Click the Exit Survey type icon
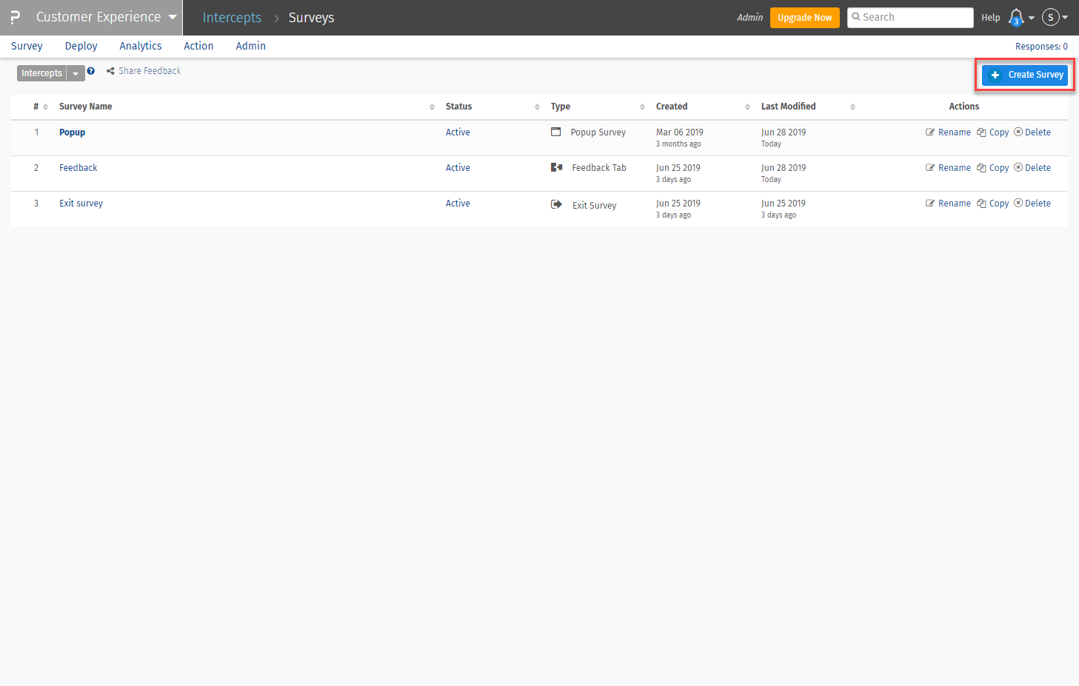This screenshot has width=1079, height=686. pos(556,204)
